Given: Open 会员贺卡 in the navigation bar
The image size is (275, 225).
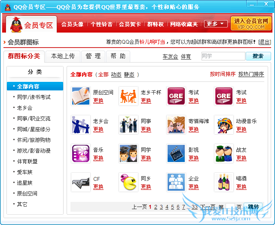Looking at the screenshot, I should pyautogui.click(x=130, y=24).
